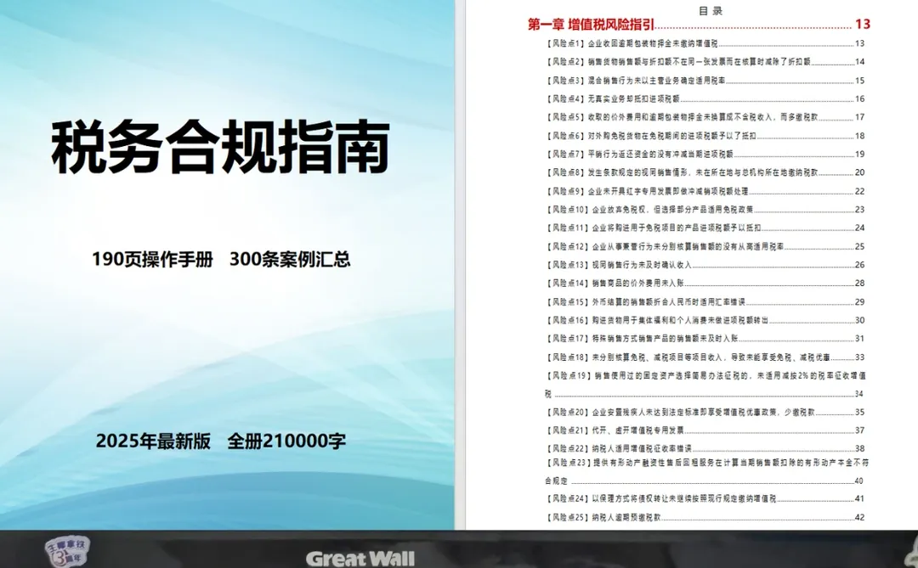Open TOC entry 风险点10 企业放弃免税权
Image resolution: width=918 pixels, height=568 pixels.
point(705,209)
